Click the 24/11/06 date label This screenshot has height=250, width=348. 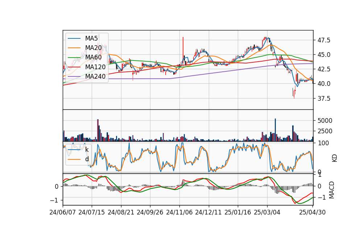coord(179,213)
